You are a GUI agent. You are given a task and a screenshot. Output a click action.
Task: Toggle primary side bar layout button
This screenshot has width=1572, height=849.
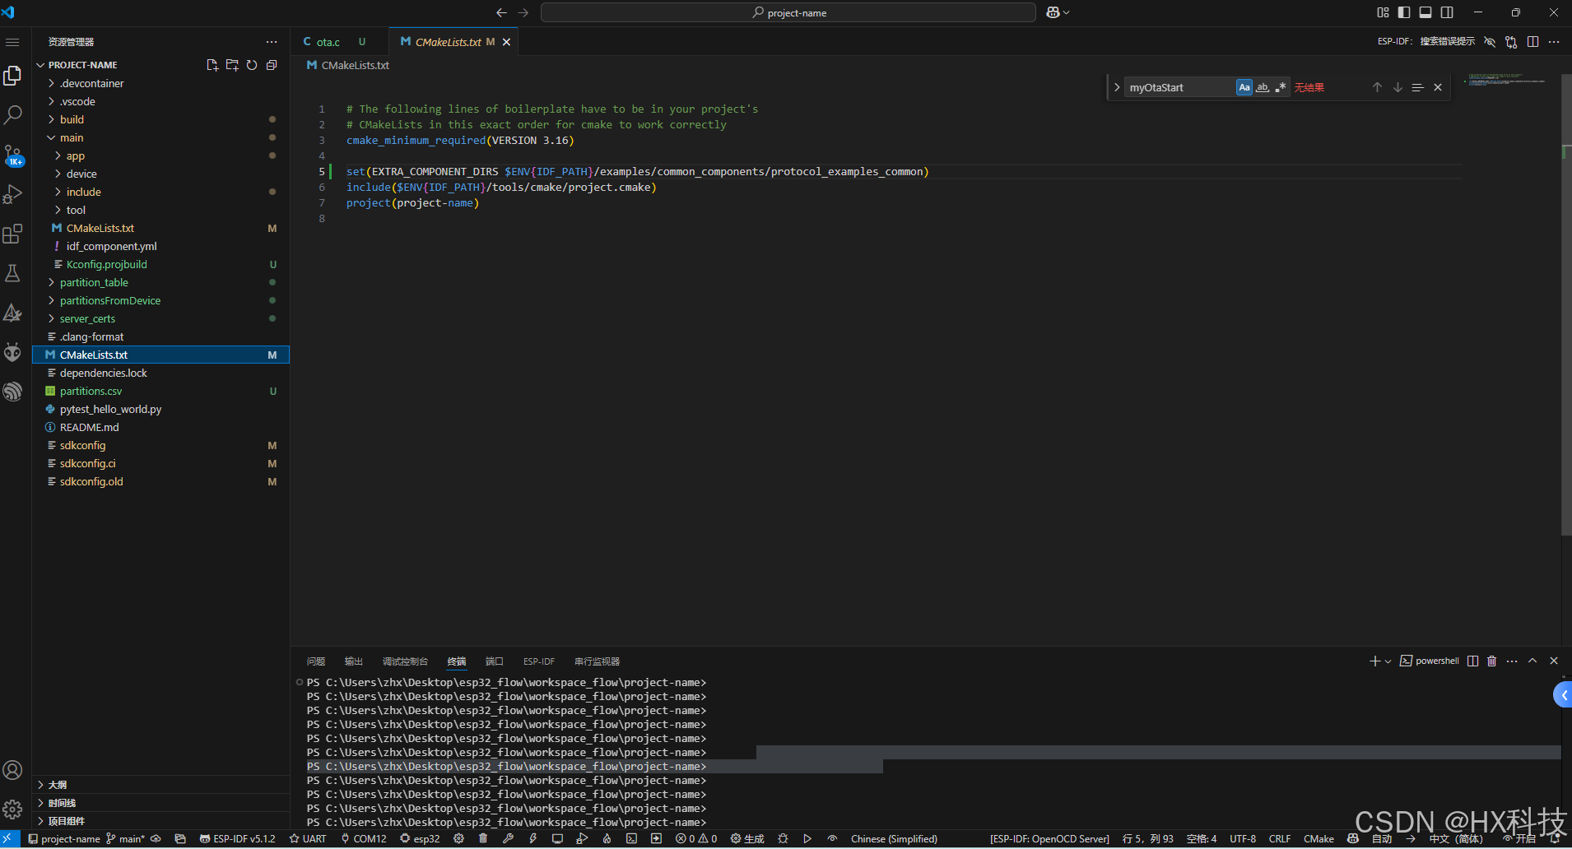tap(1404, 12)
